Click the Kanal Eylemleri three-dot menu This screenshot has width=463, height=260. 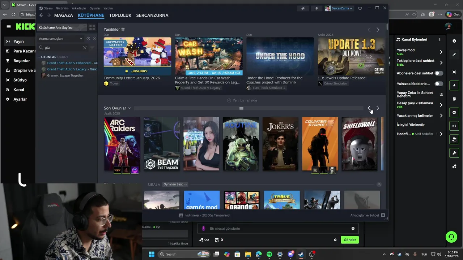coord(440,39)
